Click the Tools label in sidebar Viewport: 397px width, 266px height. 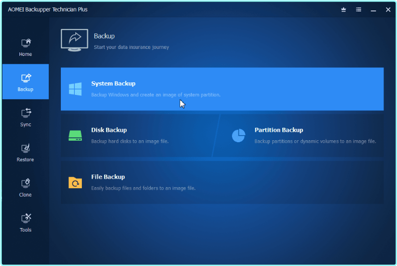(25, 230)
